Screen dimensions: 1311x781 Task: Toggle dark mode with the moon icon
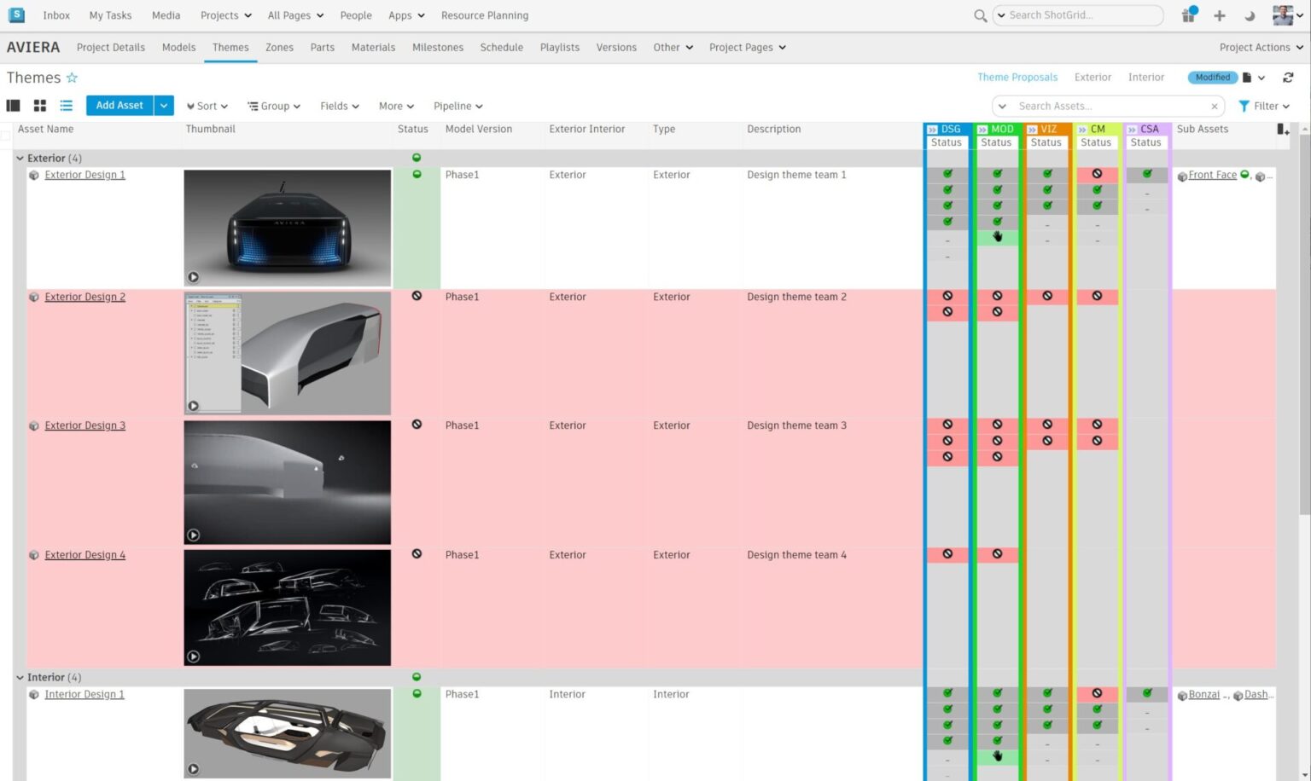coord(1251,15)
